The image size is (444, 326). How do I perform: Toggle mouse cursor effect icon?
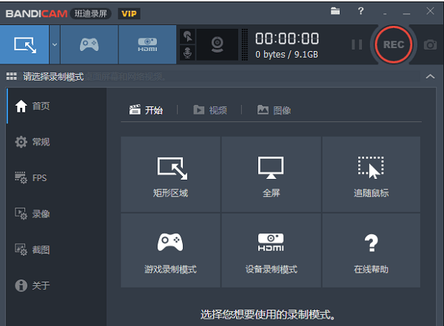[187, 36]
